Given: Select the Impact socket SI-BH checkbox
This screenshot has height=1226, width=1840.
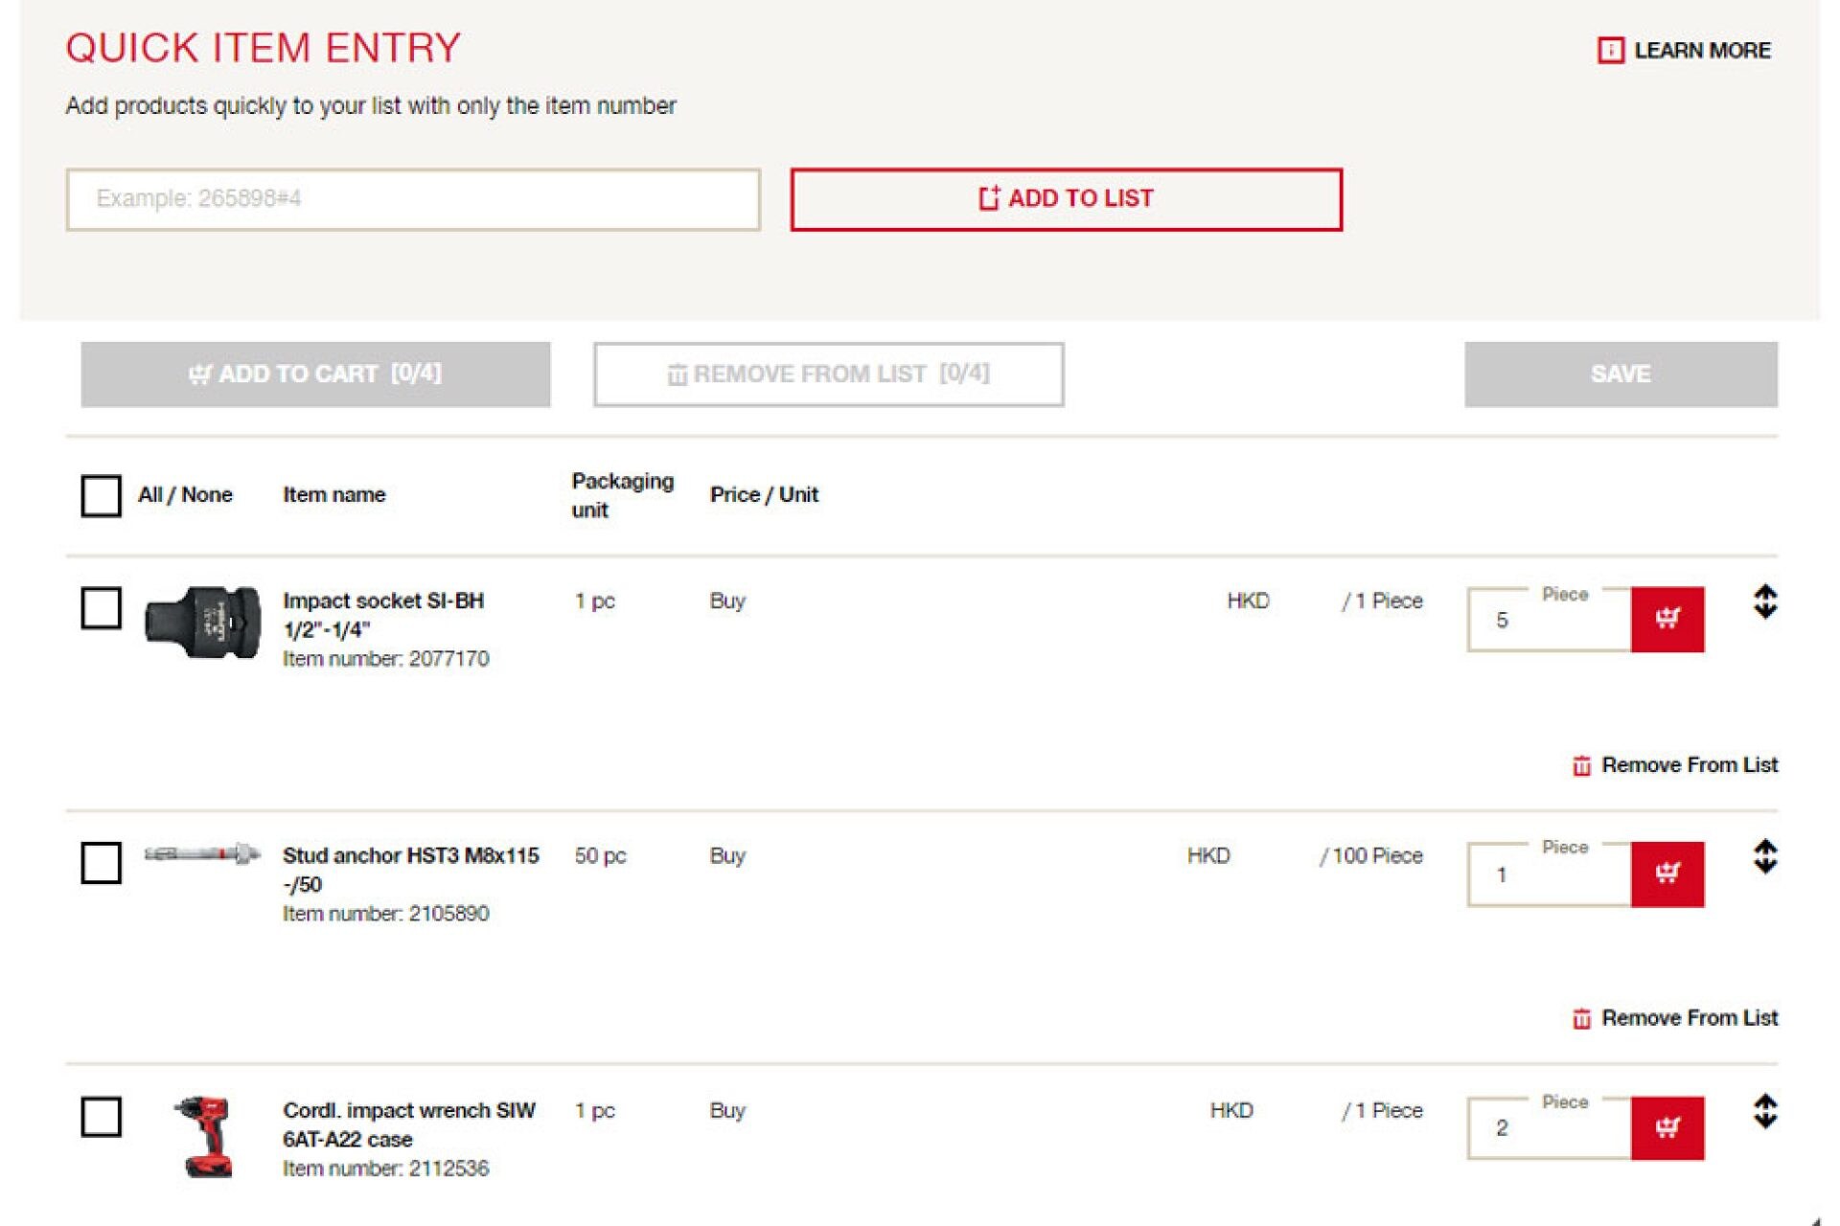Looking at the screenshot, I should coord(102,608).
